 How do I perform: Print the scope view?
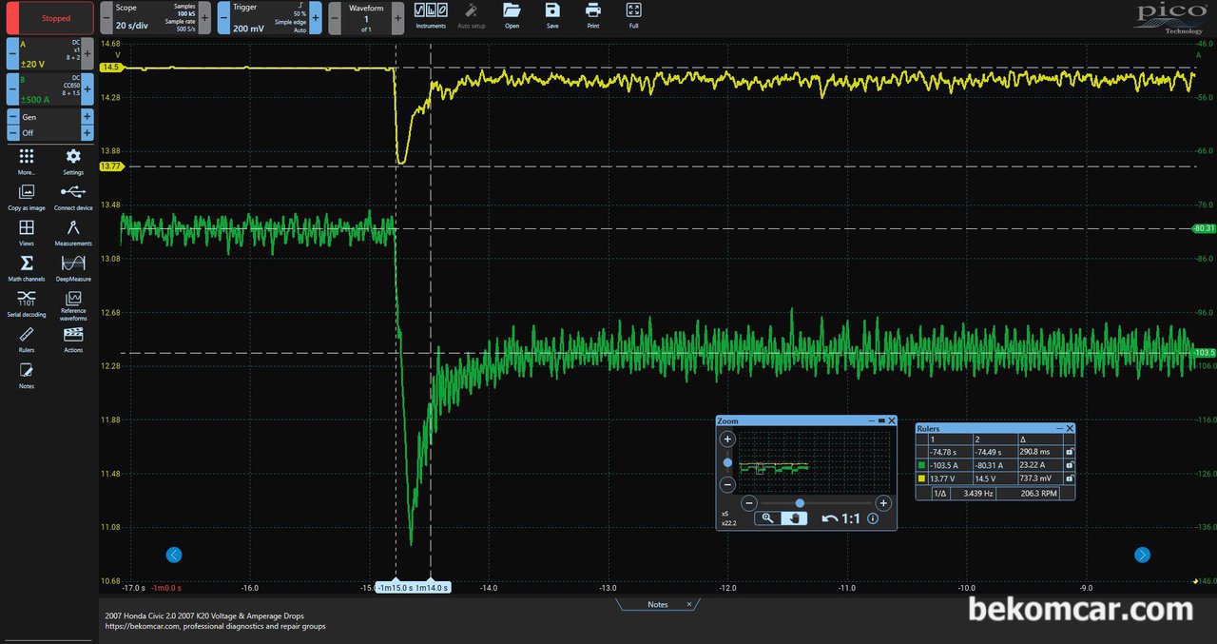[593, 15]
